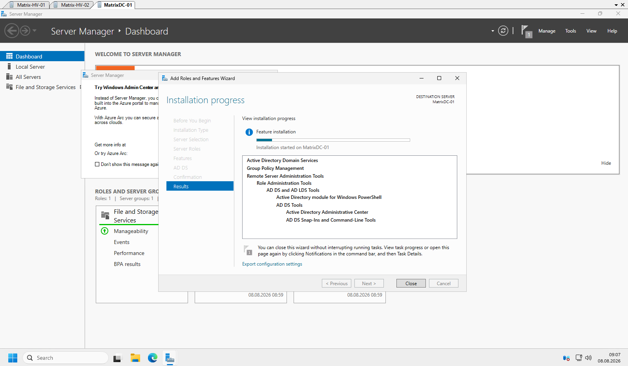Click the Previous button in the wizard
Image resolution: width=628 pixels, height=366 pixels.
coord(336,283)
